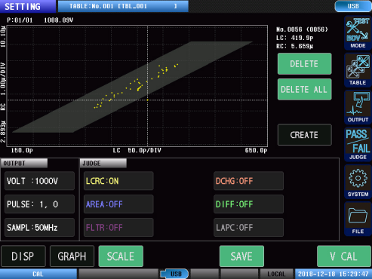Click the 650.0p axis maximum label
Viewport: 372px width, 279px height.
tap(256, 150)
